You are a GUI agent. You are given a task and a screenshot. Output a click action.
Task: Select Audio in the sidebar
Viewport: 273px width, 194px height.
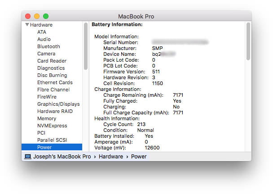pyautogui.click(x=44, y=39)
